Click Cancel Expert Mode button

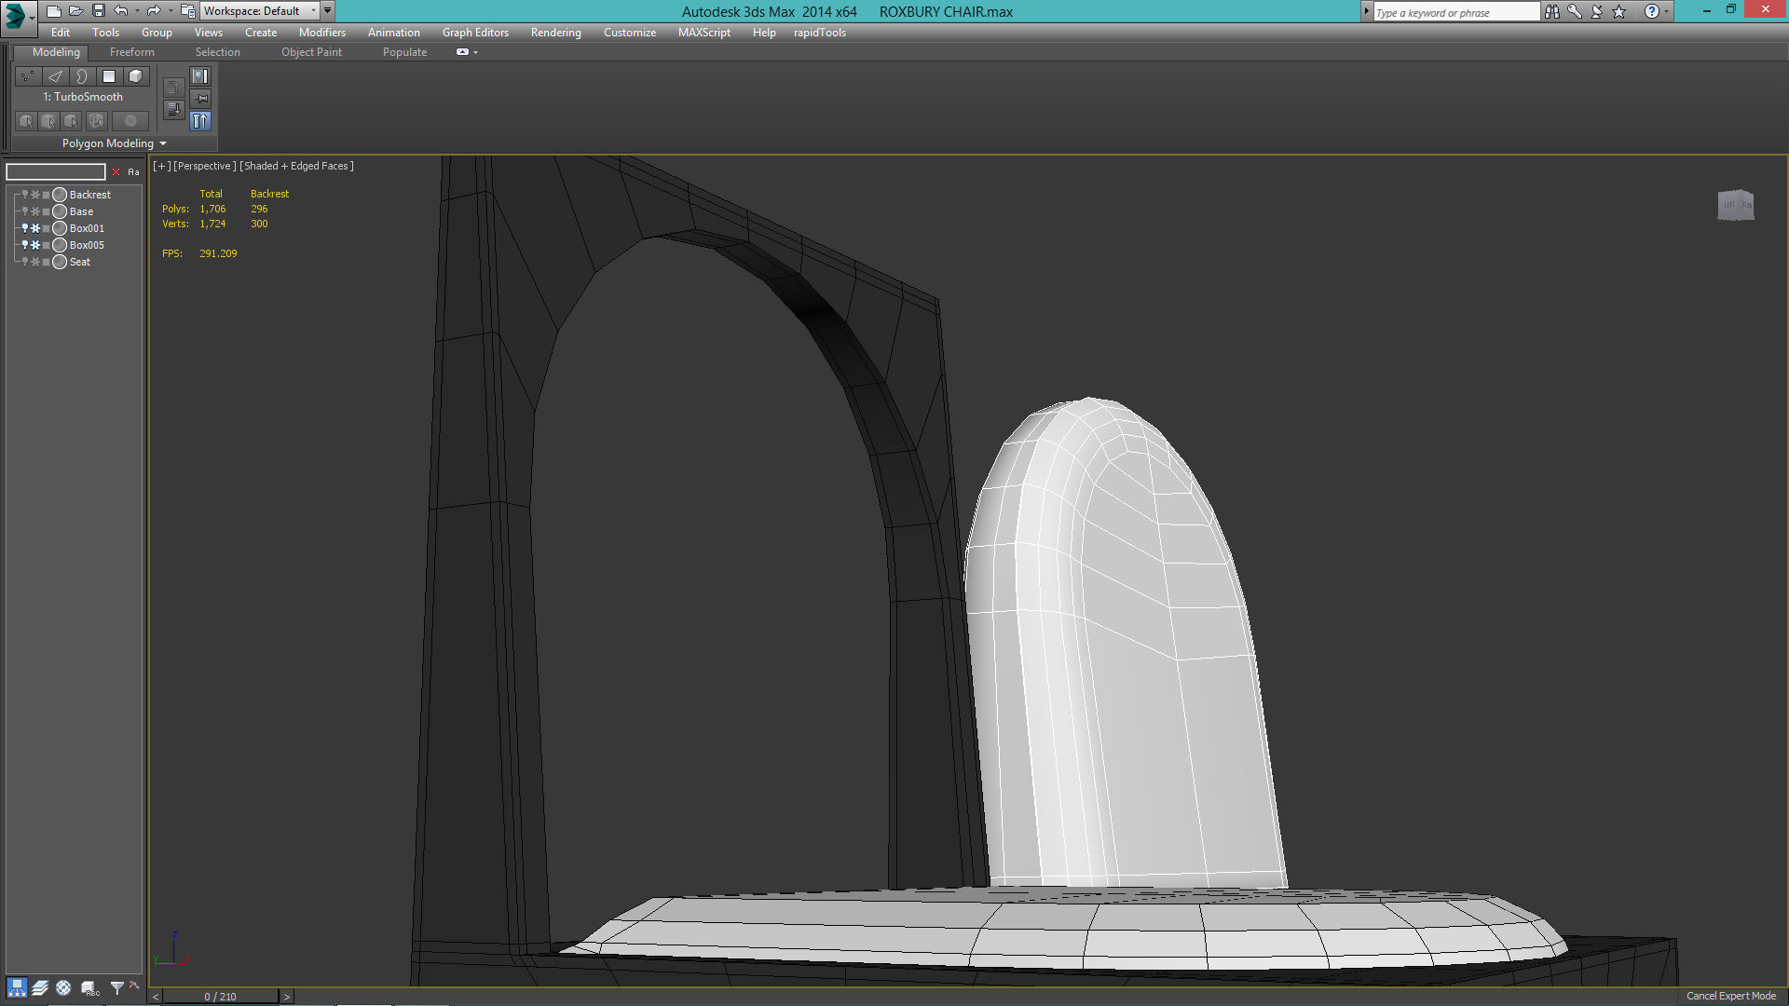coord(1730,996)
